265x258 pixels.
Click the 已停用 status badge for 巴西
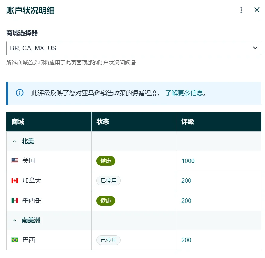point(108,240)
